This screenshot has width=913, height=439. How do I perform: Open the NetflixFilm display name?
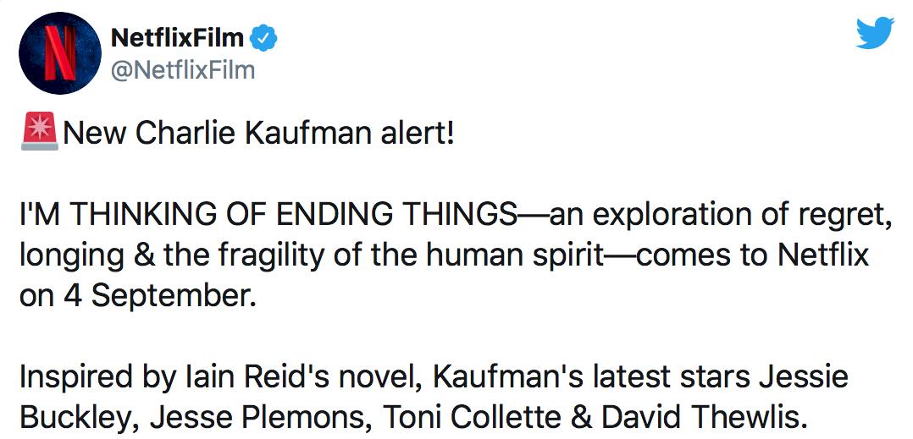click(x=177, y=38)
